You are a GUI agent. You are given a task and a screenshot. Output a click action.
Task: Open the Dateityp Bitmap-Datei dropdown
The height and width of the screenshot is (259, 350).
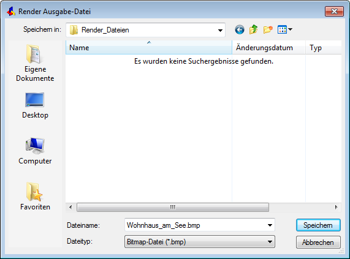(x=200, y=242)
